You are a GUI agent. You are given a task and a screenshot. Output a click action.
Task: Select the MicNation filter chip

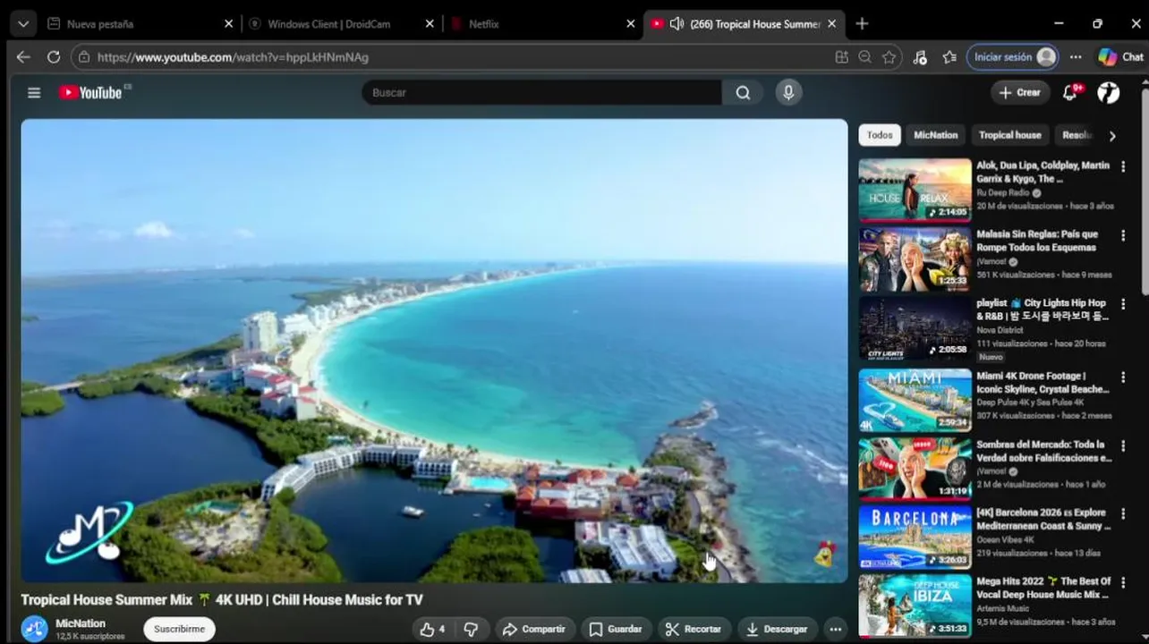click(x=935, y=135)
